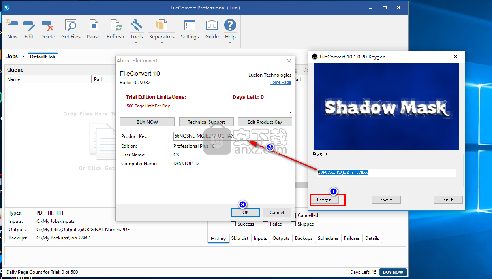This screenshot has height=279, width=492.
Task: Click the Edit Product Key button
Action: (x=265, y=122)
